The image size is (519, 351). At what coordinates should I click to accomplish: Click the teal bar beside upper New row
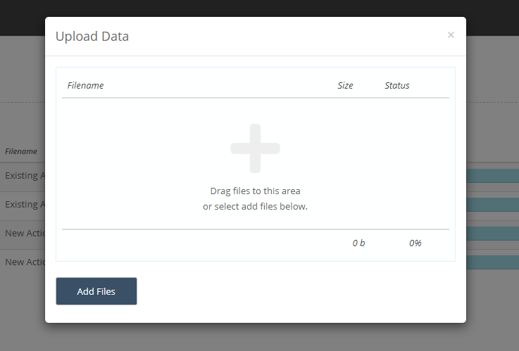click(x=492, y=234)
